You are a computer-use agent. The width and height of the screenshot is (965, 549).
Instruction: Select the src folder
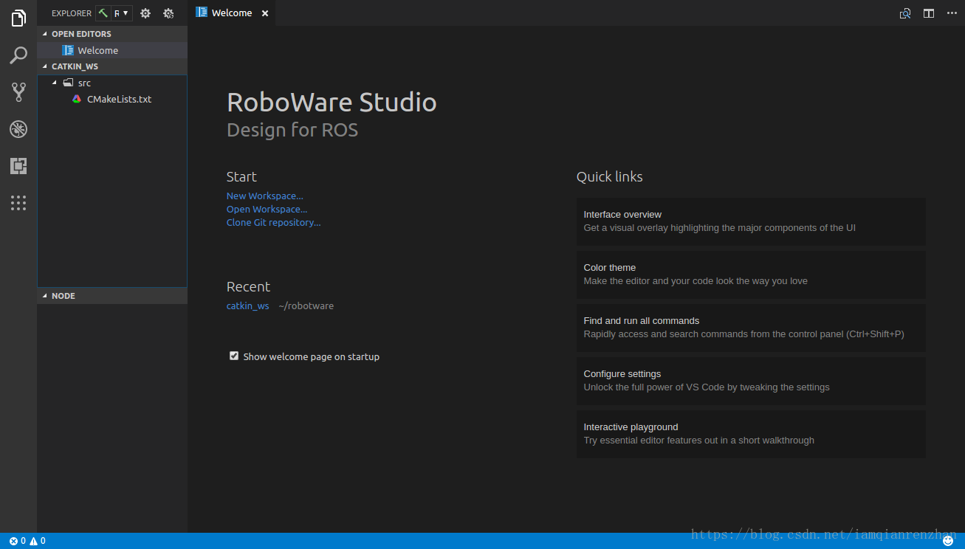click(112, 83)
